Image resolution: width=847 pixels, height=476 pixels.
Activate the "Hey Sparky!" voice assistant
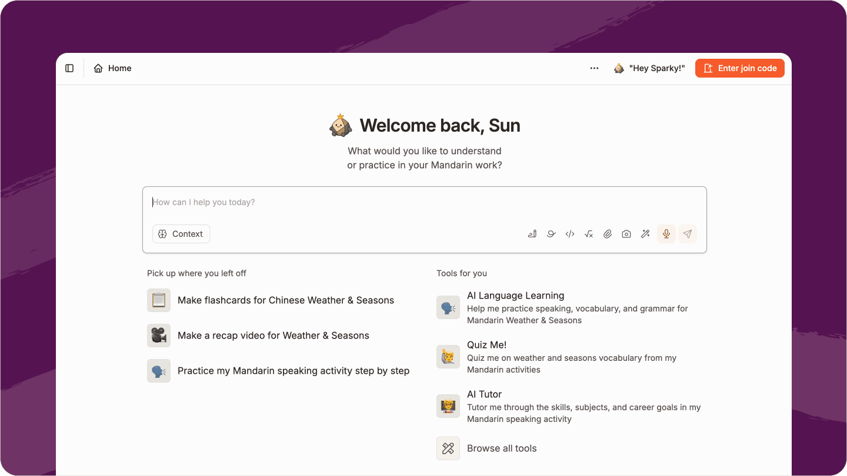coord(649,68)
